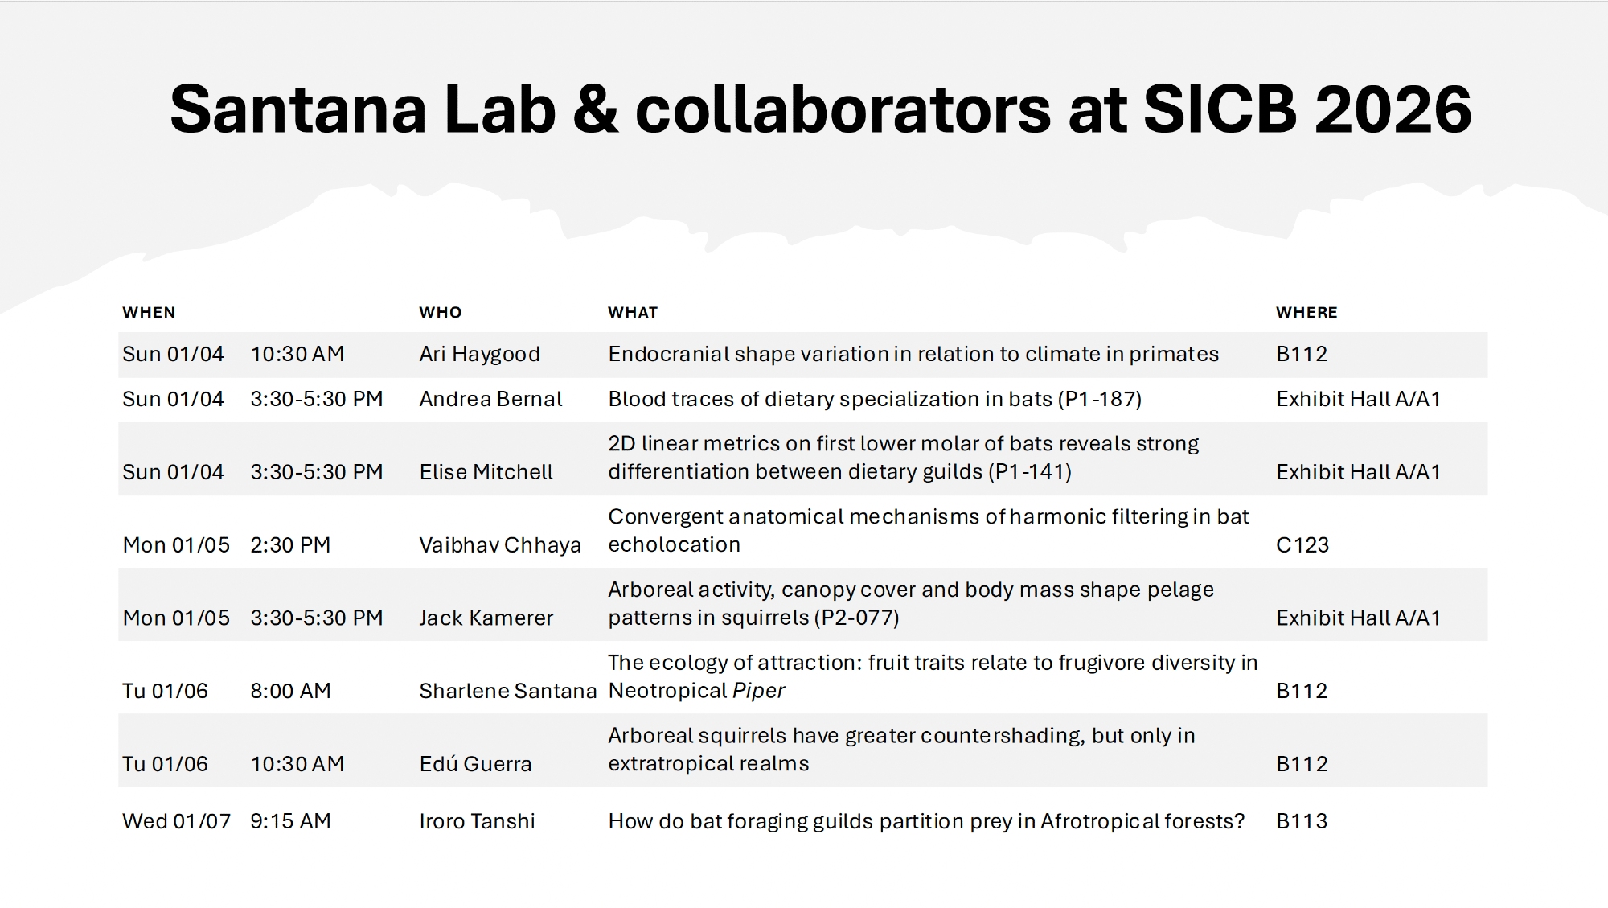Screen dimensions: 1608x908
Task: Select the 2:30 PM time on Monday
Action: pos(290,545)
